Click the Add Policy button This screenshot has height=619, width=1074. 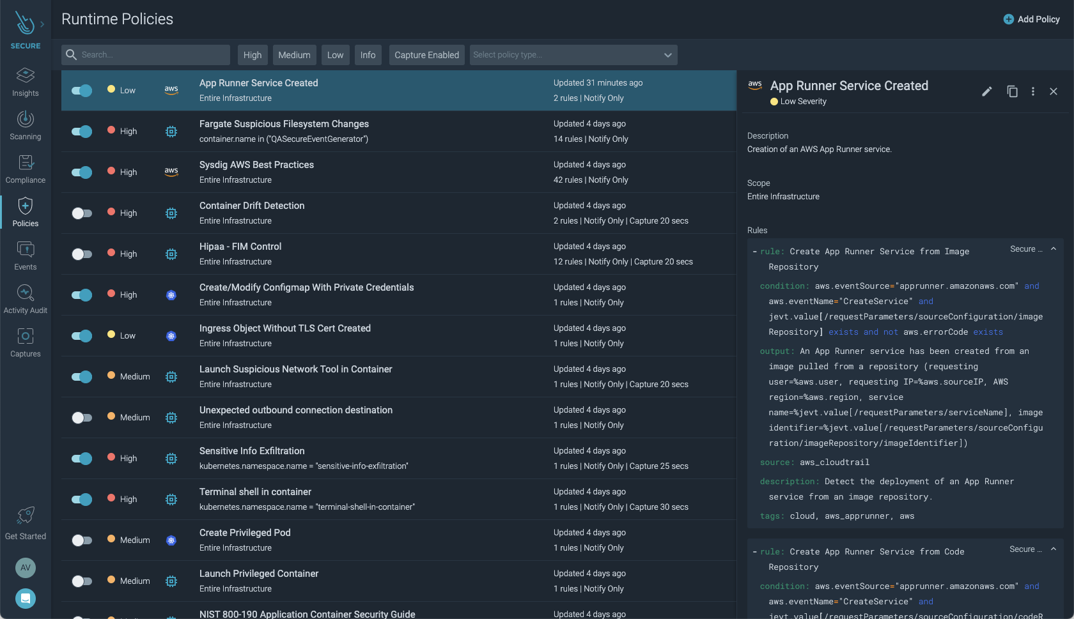pyautogui.click(x=1031, y=19)
